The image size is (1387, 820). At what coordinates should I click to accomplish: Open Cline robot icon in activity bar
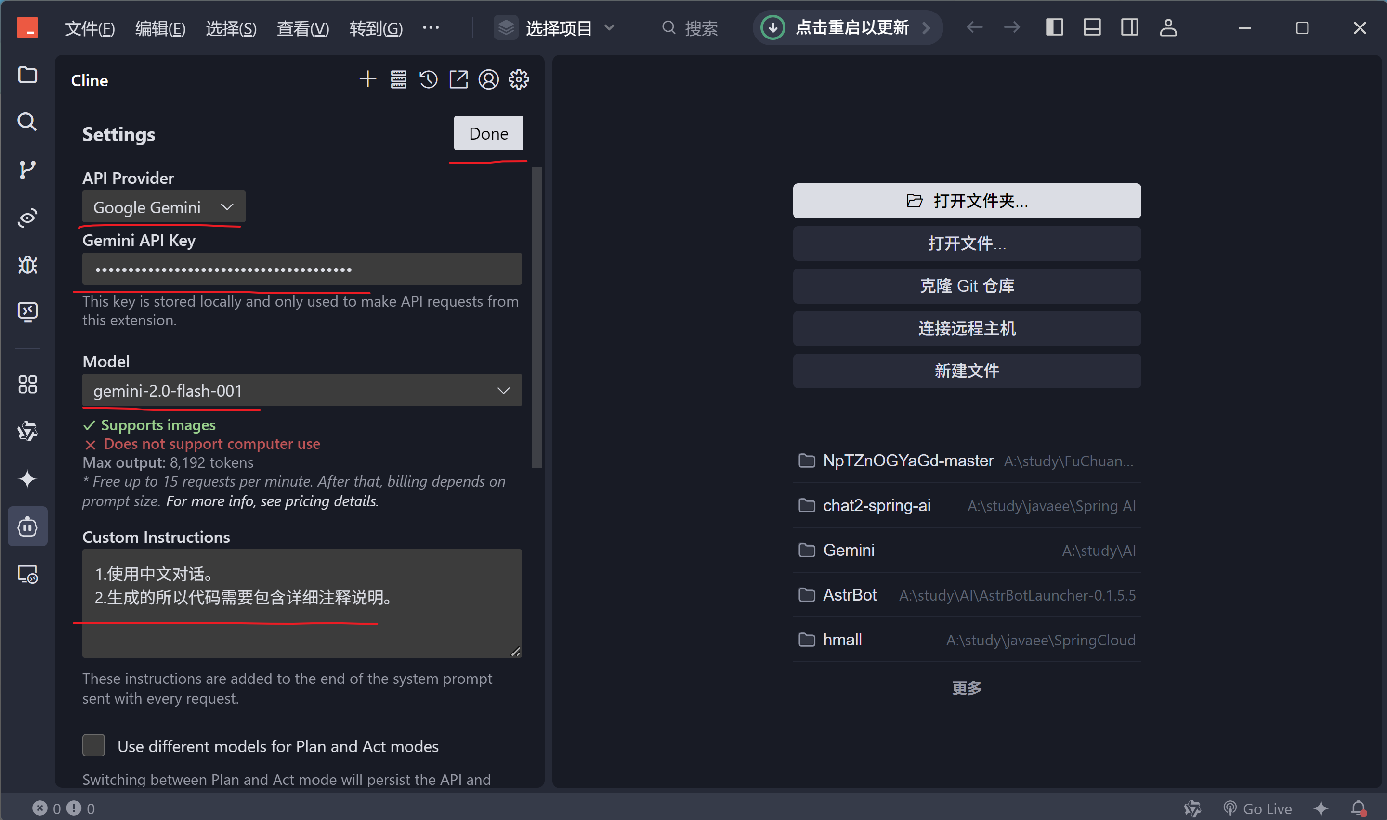click(27, 526)
